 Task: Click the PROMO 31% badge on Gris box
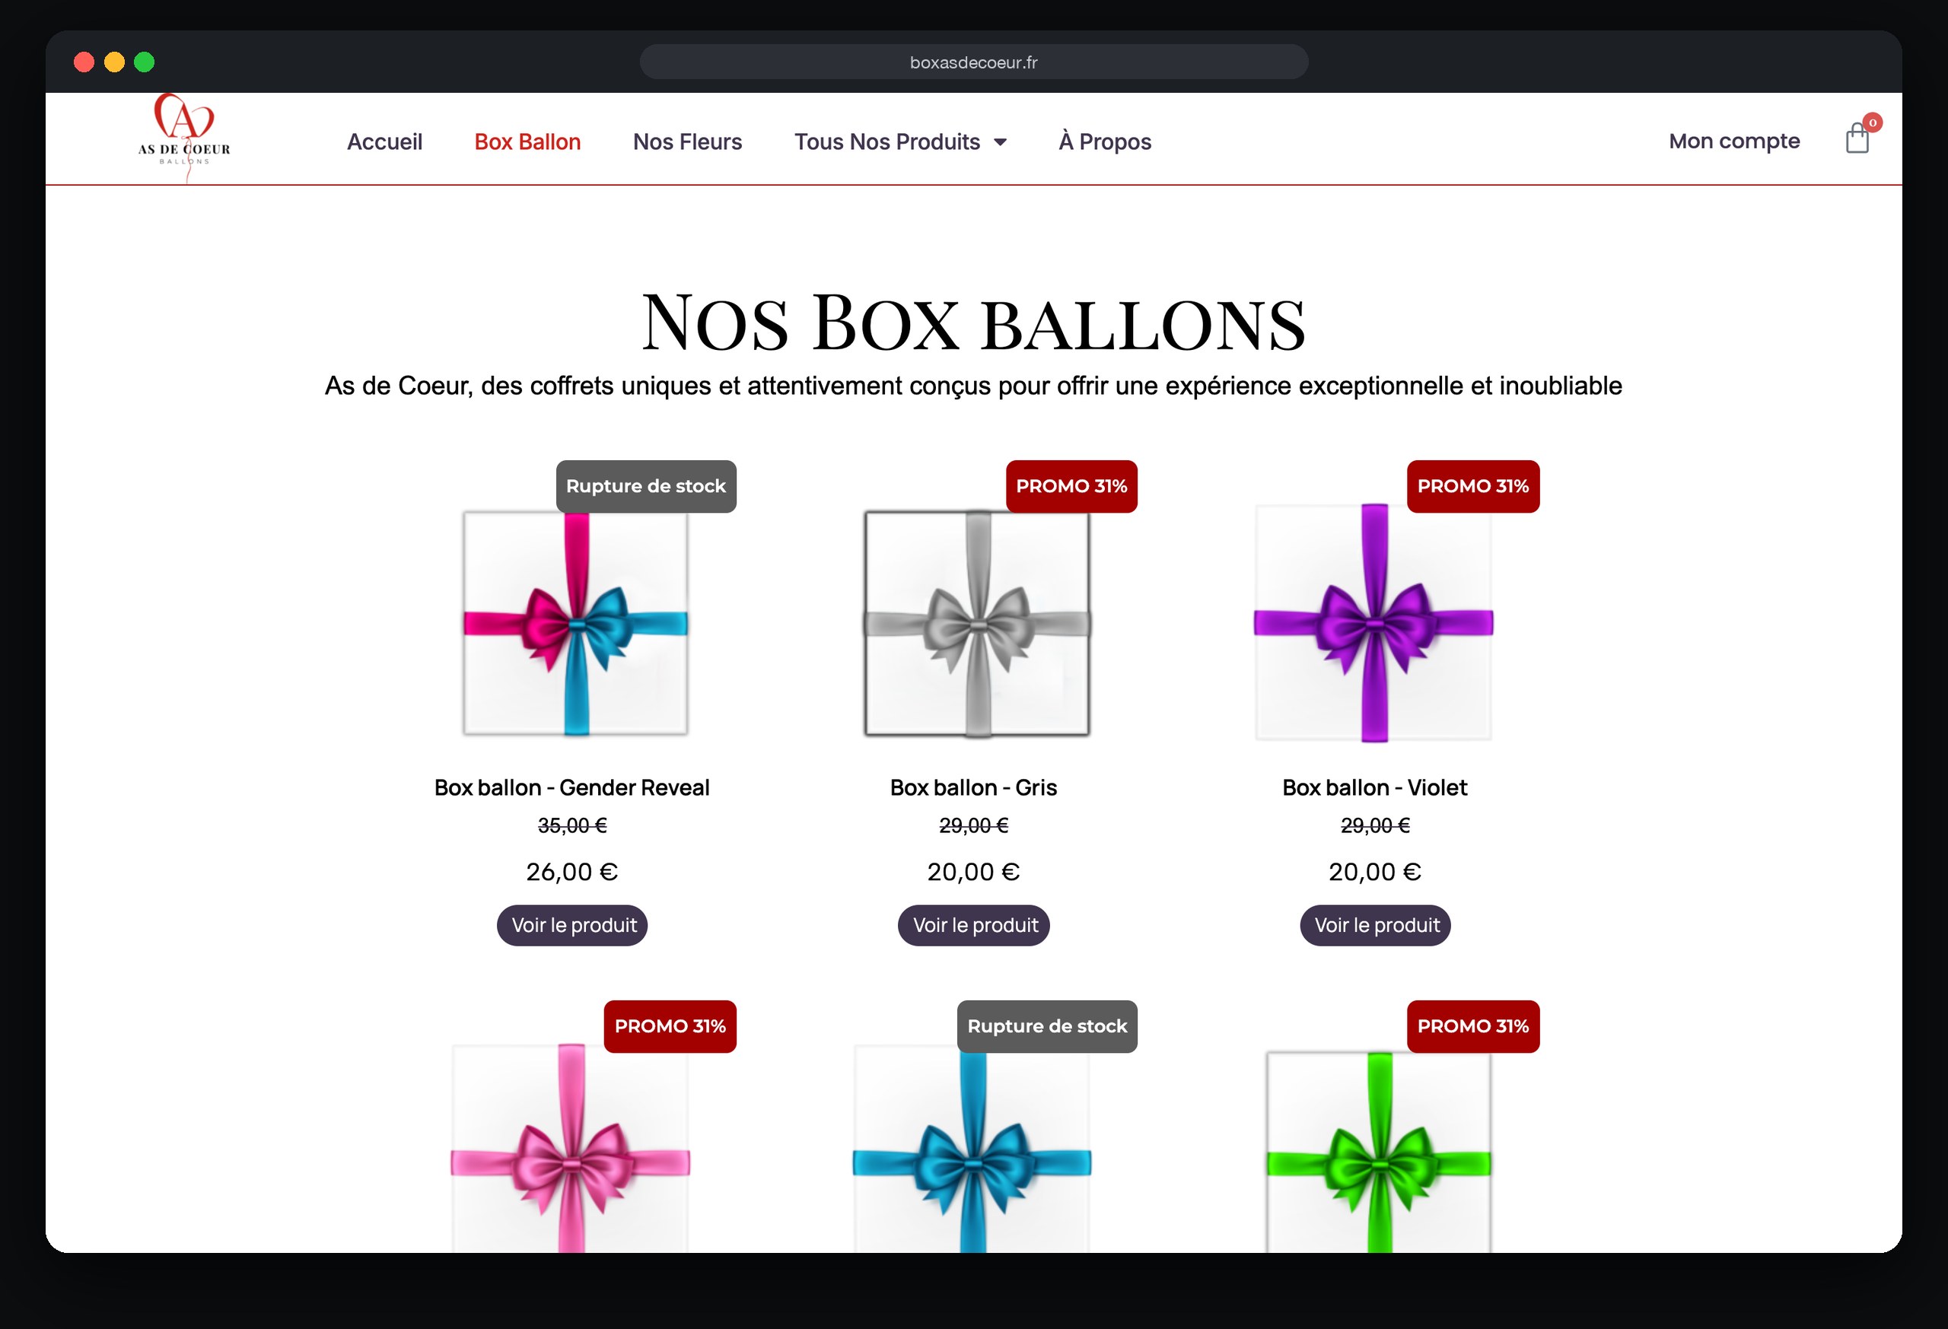pos(1072,486)
